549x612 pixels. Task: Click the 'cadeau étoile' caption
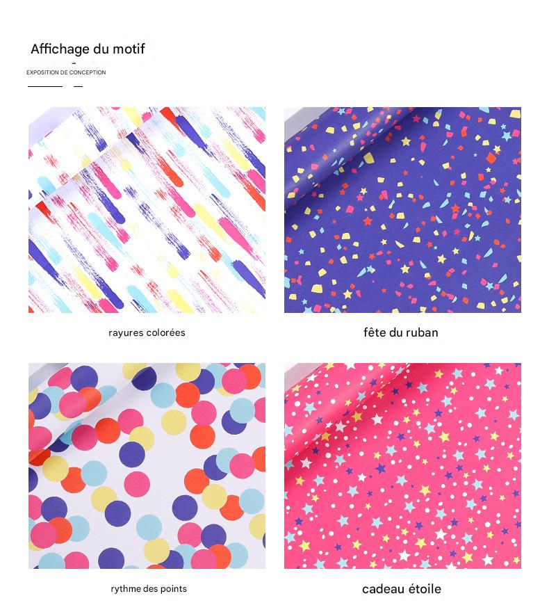(402, 589)
